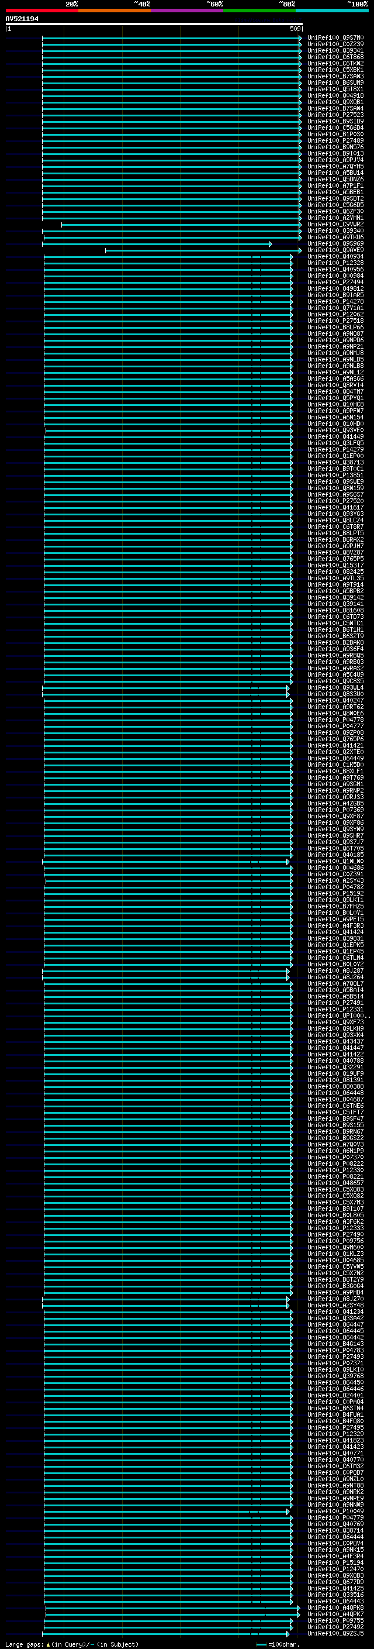Image resolution: width=374 pixels, height=1649 pixels.
Task: Open hit UniRef100_Q39341
Action: [335, 50]
